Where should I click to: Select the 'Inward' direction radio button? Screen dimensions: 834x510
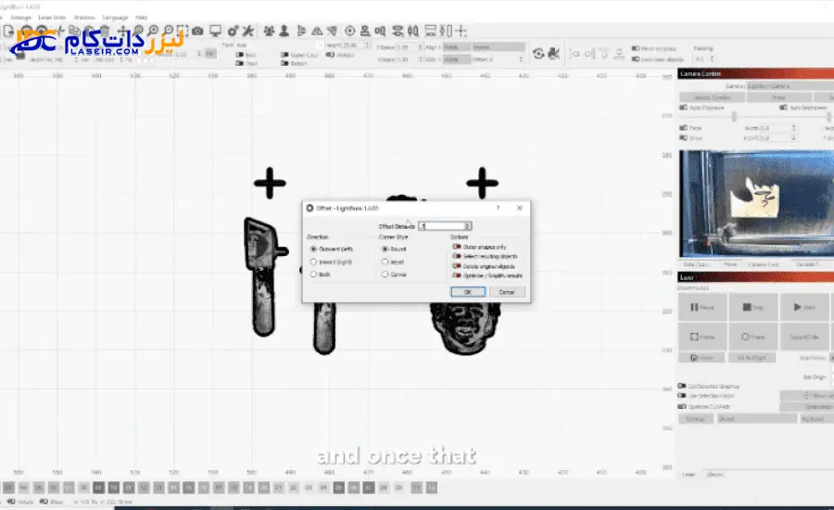pyautogui.click(x=312, y=261)
